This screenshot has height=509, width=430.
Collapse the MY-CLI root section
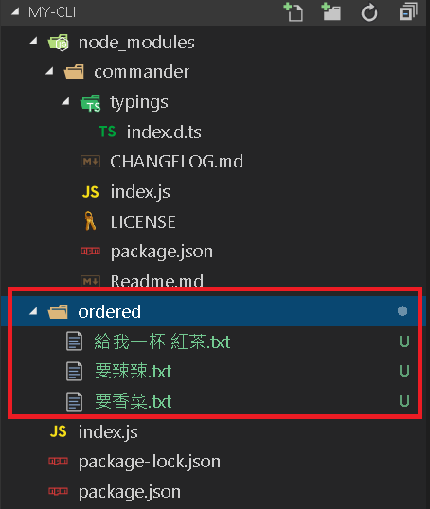click(15, 12)
